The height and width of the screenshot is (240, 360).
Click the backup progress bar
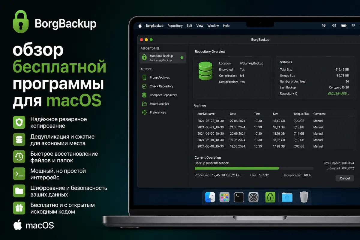tap(254, 168)
